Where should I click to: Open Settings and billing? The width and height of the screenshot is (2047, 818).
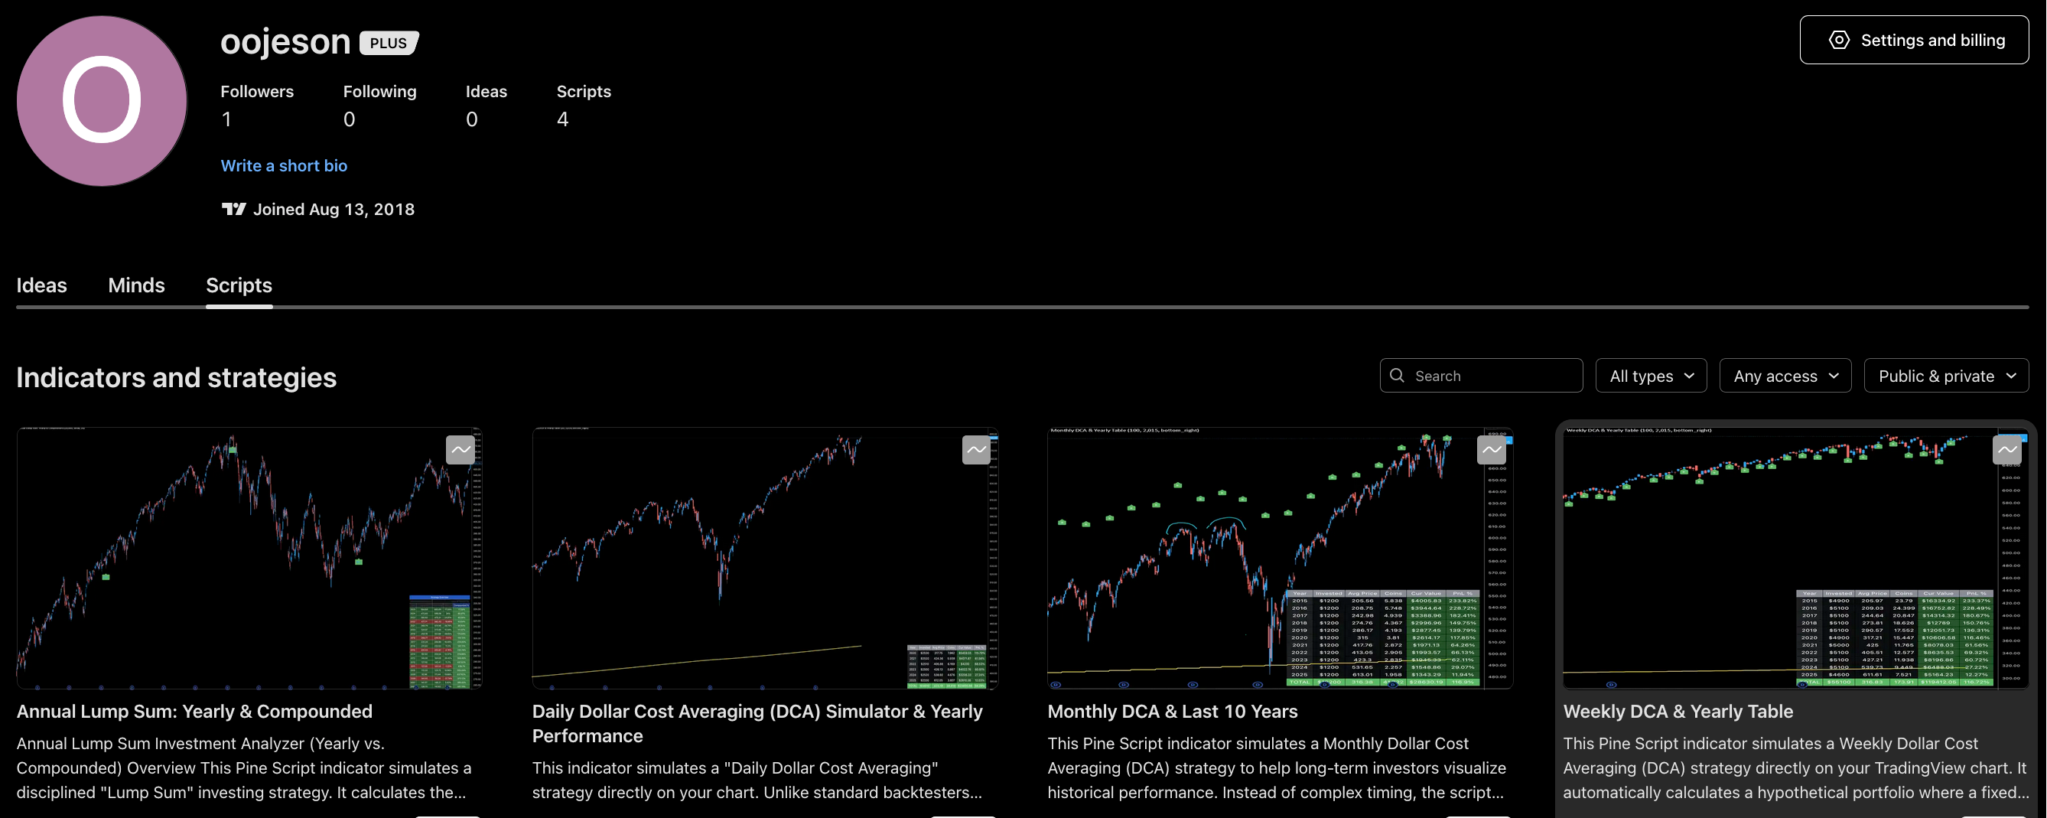coord(1913,40)
